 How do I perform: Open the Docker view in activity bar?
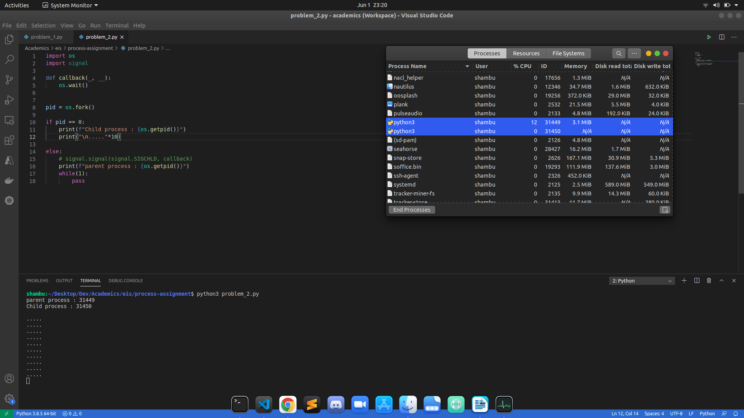[x=9, y=180]
